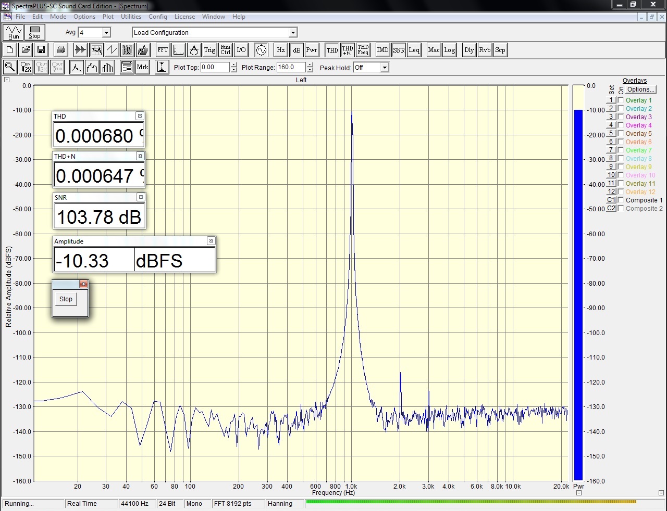Decrease Plot Range with the down arrow
The image size is (667, 511).
click(310, 70)
